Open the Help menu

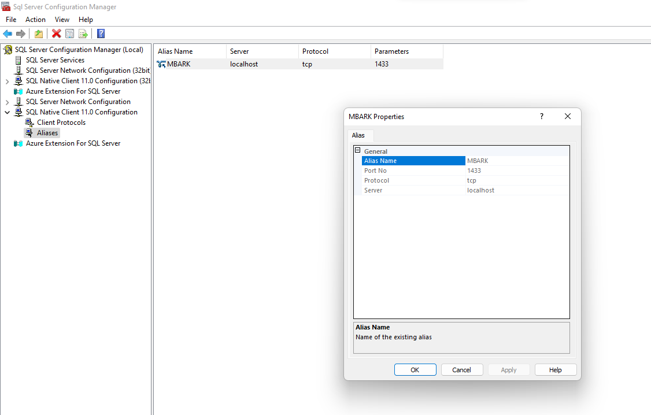click(x=86, y=20)
